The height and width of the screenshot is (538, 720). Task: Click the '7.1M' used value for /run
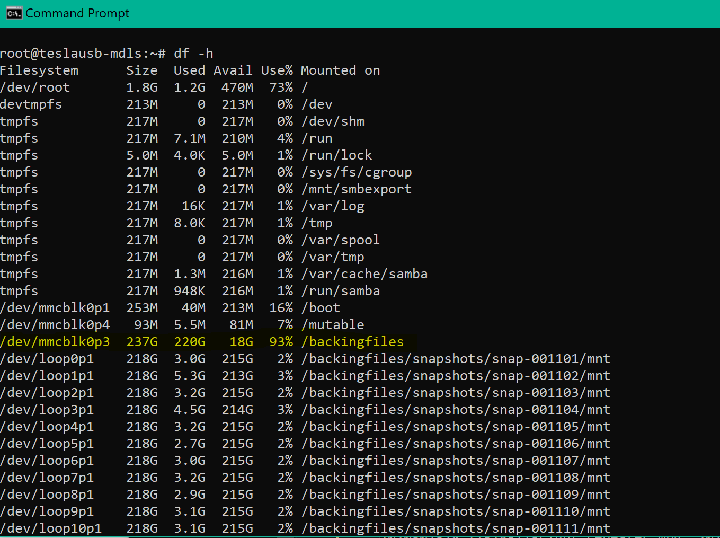190,138
